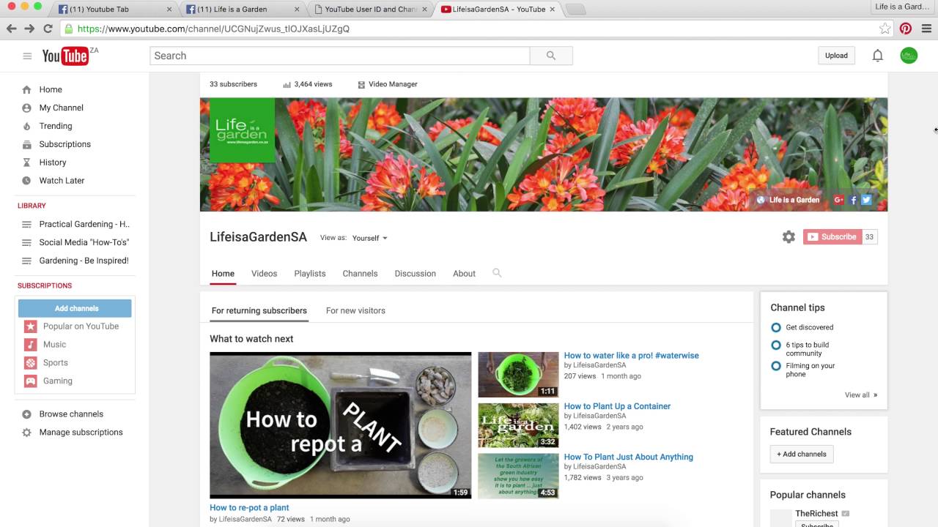
Task: Click the 3:32 container video thumbnail
Action: [x=518, y=425]
